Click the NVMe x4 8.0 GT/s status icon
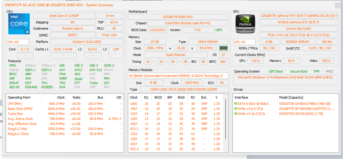Screen dimensions: 343x159 (235, 109)
